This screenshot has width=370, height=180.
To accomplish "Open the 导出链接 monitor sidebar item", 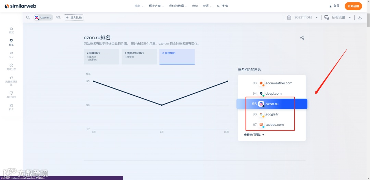I will (11, 95).
